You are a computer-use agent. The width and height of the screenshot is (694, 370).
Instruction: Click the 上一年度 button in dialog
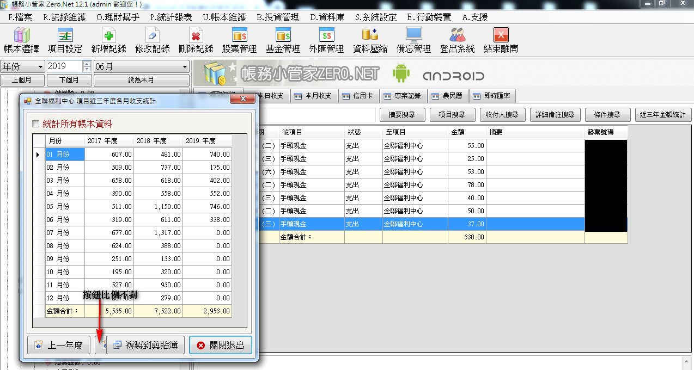[59, 345]
